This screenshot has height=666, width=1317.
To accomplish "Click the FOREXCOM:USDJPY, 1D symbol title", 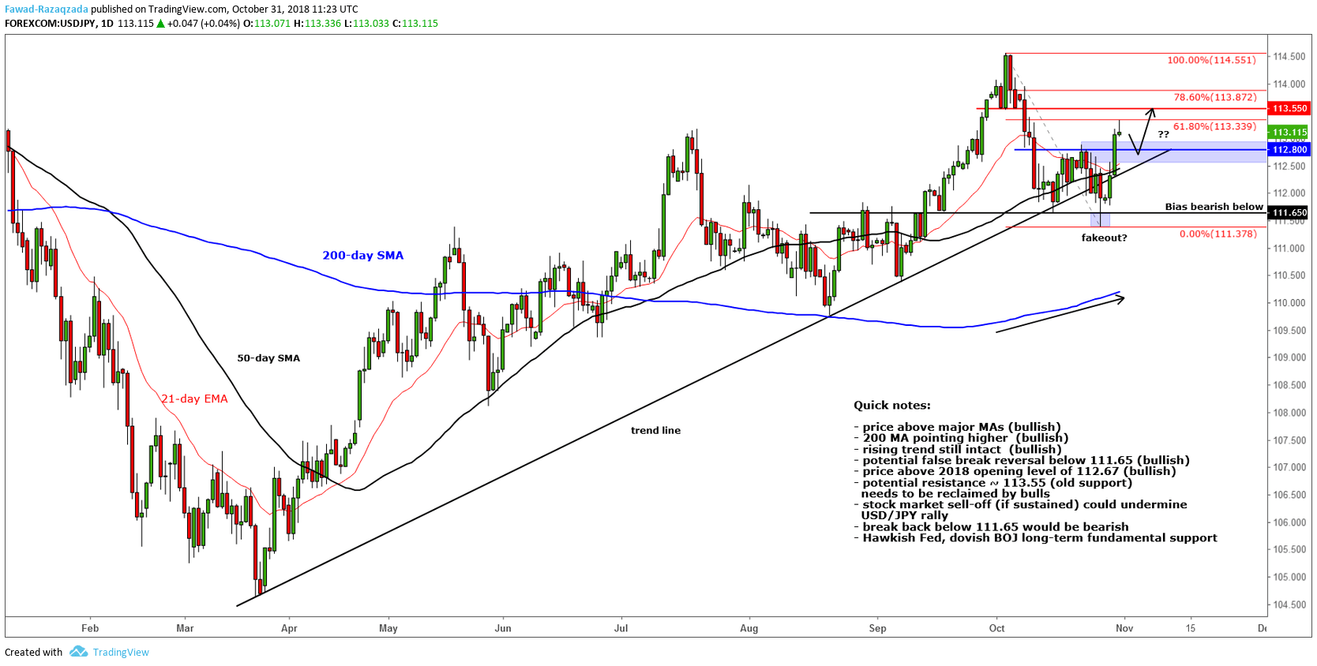I will [x=59, y=24].
